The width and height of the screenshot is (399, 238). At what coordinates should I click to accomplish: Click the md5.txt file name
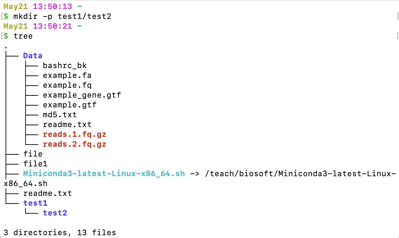coord(60,115)
